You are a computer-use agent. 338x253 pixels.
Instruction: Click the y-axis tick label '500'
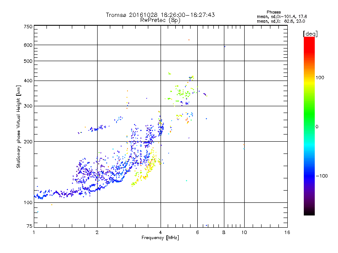tap(28, 61)
